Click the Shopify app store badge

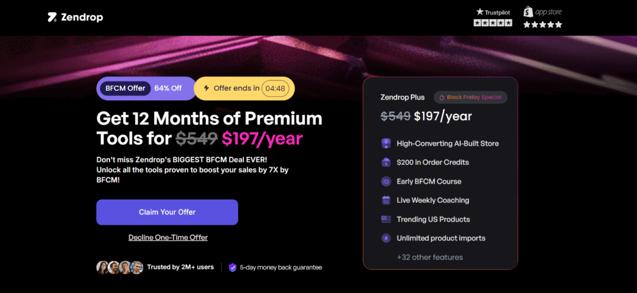pyautogui.click(x=542, y=17)
